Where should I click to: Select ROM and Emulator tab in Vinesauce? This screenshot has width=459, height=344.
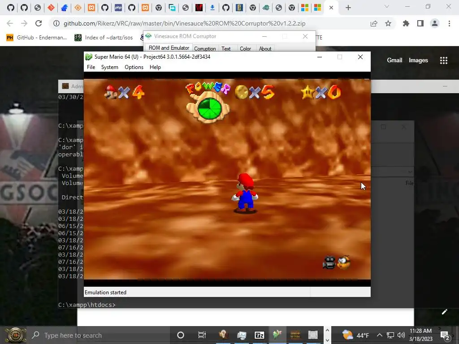point(169,48)
